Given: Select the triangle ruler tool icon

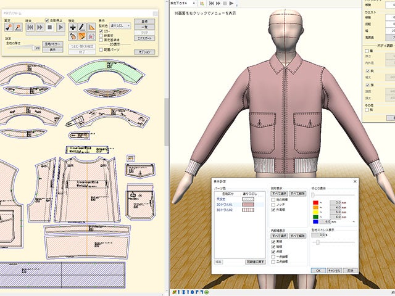Looking at the screenshot, I should point(91,27).
